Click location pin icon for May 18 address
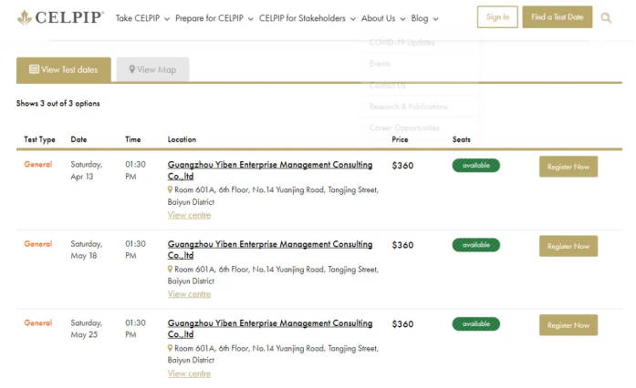The height and width of the screenshot is (388, 636). coord(170,269)
